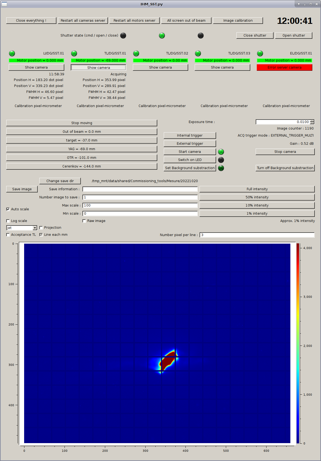The width and height of the screenshot is (321, 461).
Task: Open the jet colormap dropdown
Action: click(x=35, y=228)
